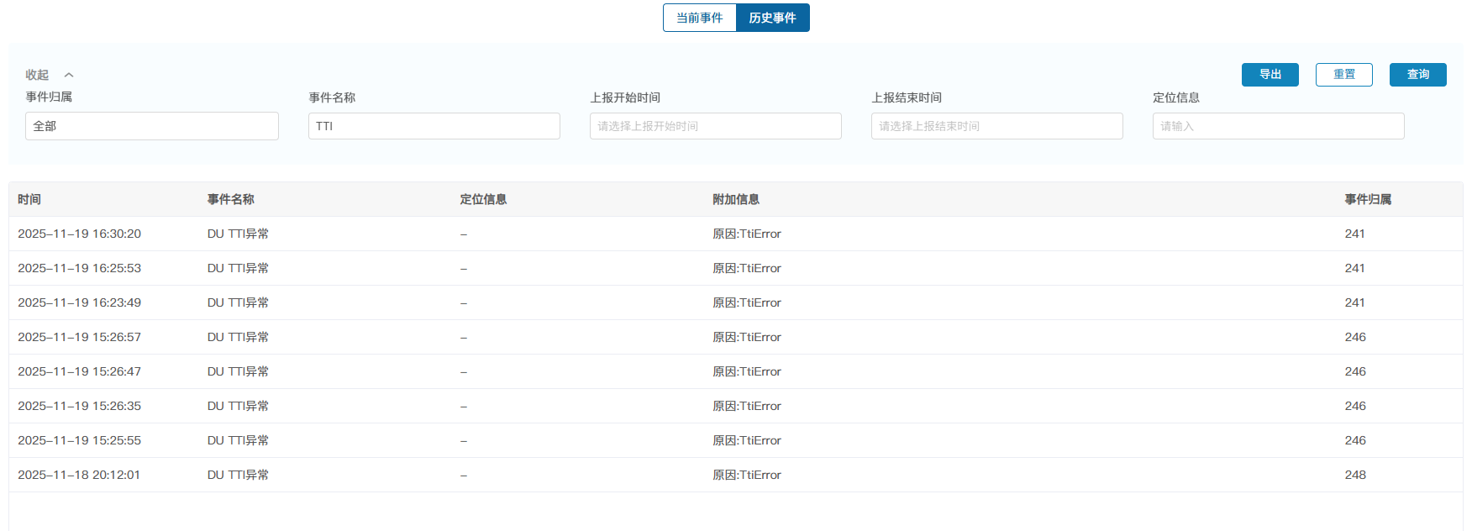Open the 事件归属 dropdown showing 全部
This screenshot has height=531, width=1472.
(151, 126)
